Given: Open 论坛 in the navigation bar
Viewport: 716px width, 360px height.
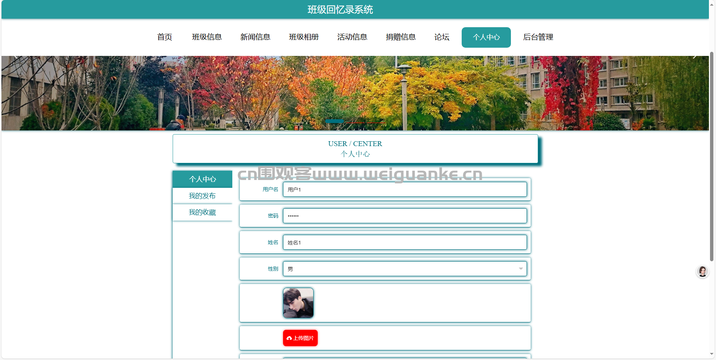Looking at the screenshot, I should click(442, 37).
